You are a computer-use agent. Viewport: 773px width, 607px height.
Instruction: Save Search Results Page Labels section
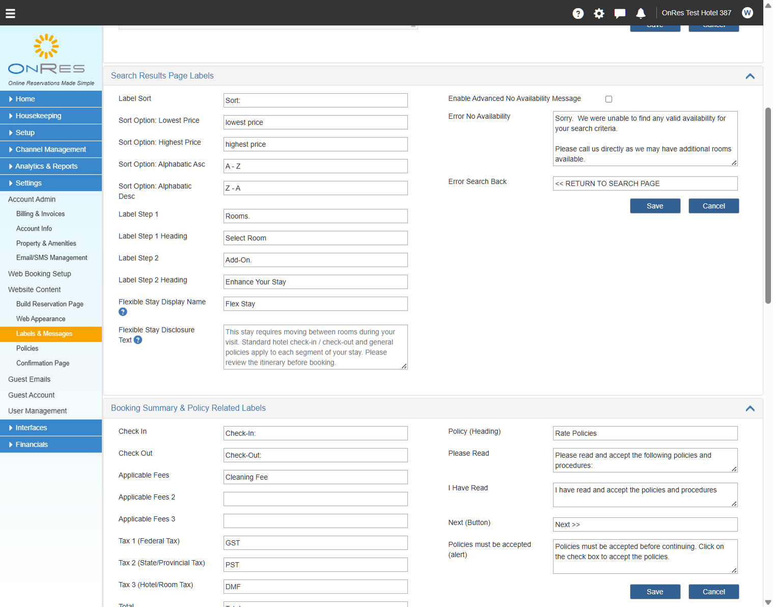tap(655, 206)
